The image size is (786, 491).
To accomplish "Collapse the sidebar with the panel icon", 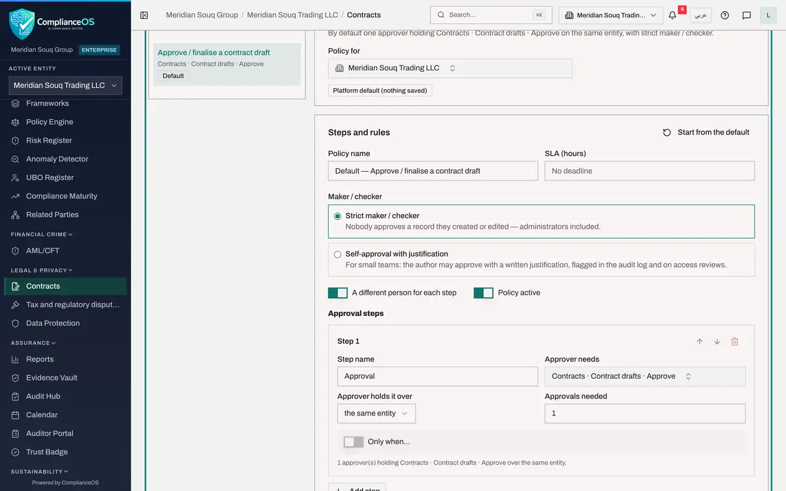I will click(x=144, y=15).
